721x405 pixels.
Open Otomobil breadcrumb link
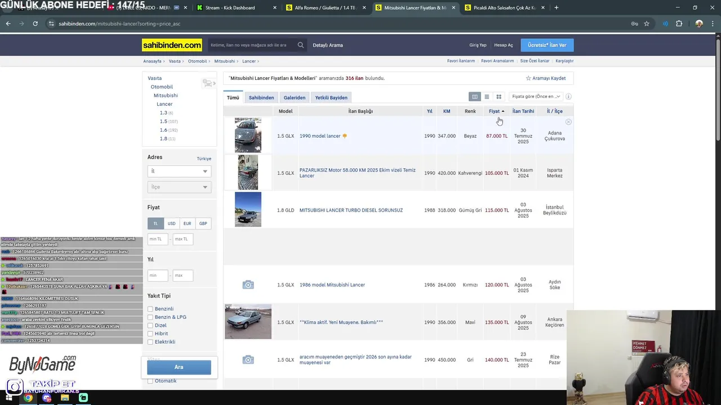tap(198, 61)
